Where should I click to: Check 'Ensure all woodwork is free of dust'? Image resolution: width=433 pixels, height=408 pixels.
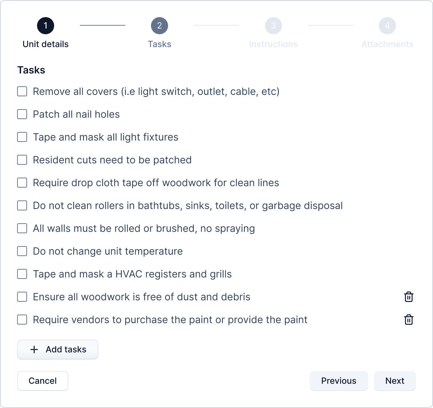click(x=22, y=297)
